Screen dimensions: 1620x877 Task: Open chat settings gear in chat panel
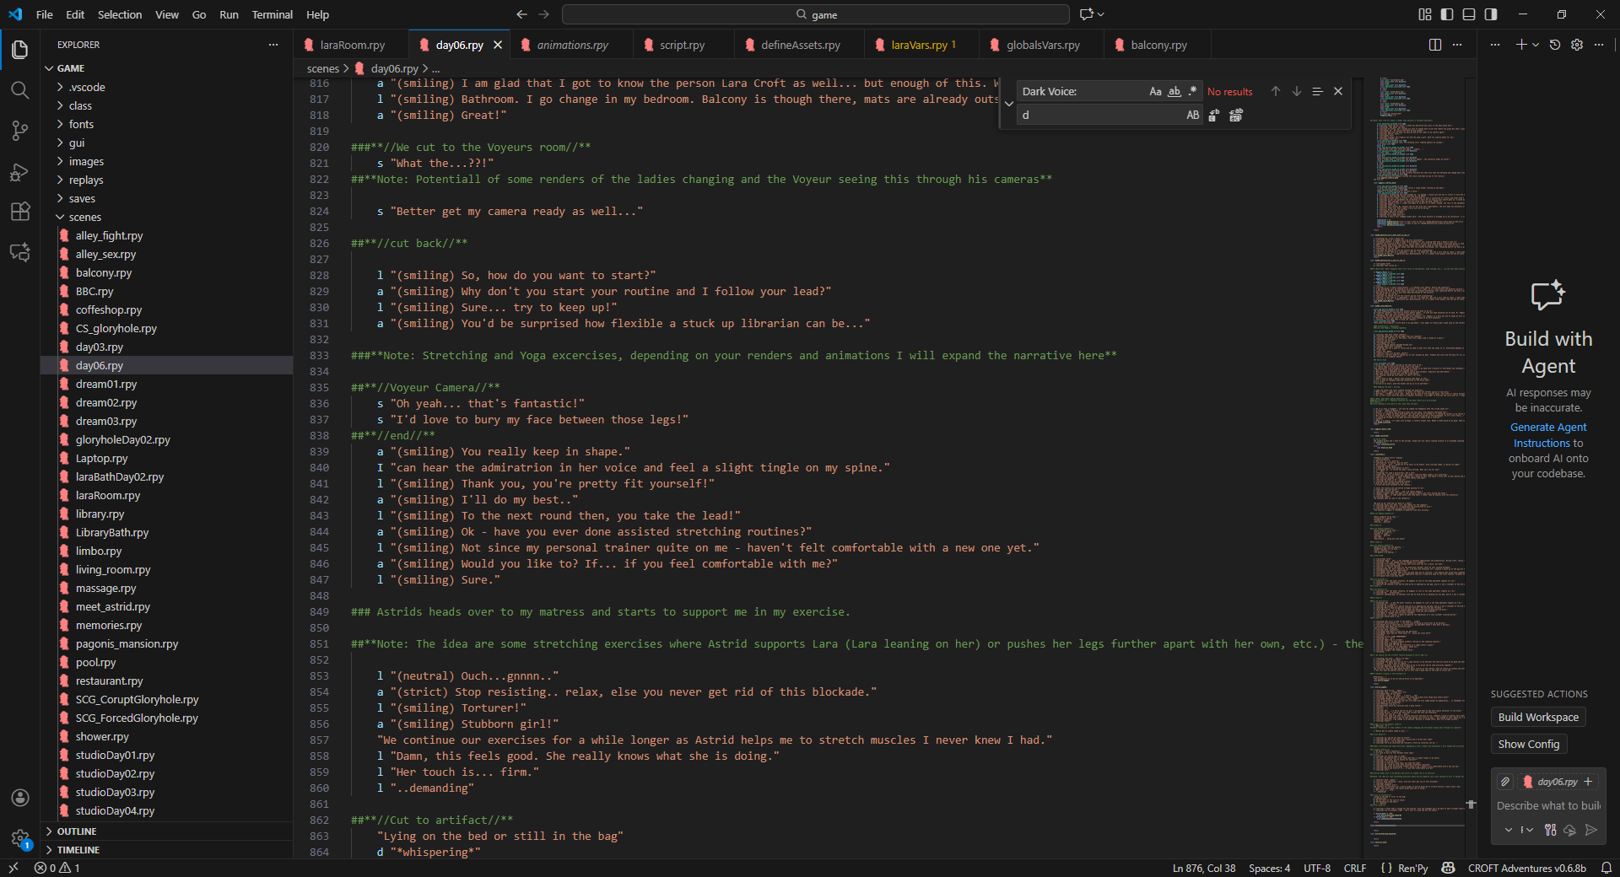pyautogui.click(x=1577, y=45)
